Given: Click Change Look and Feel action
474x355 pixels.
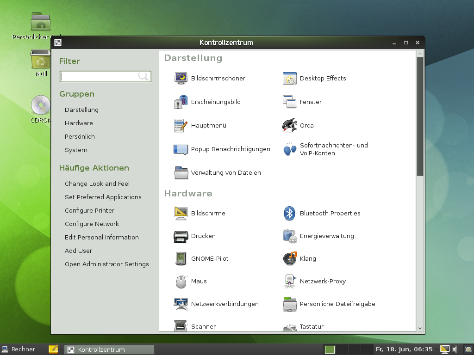Looking at the screenshot, I should click(x=97, y=184).
